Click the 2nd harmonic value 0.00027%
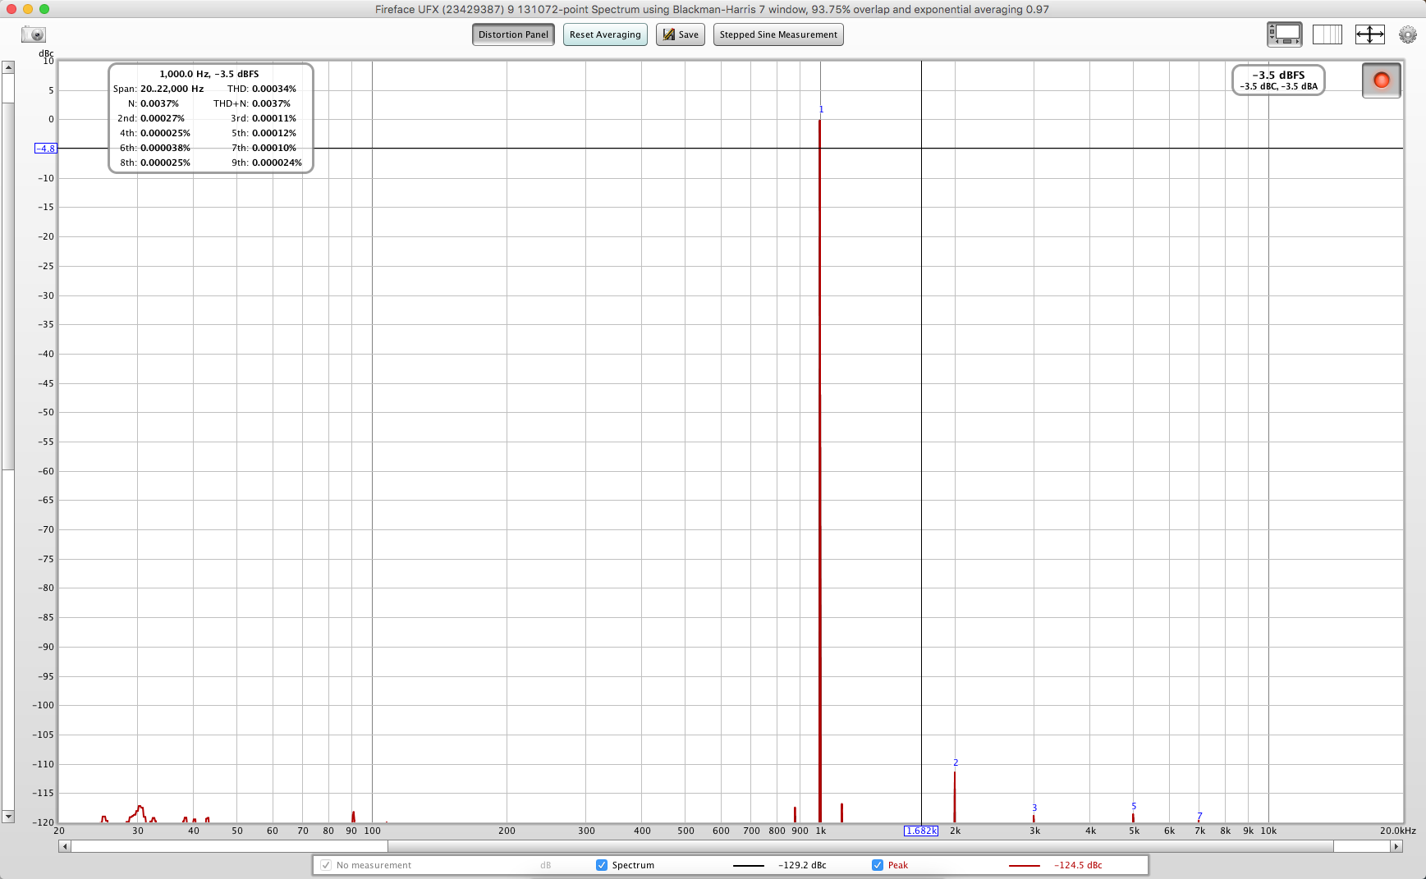This screenshot has width=1426, height=879. tap(163, 118)
